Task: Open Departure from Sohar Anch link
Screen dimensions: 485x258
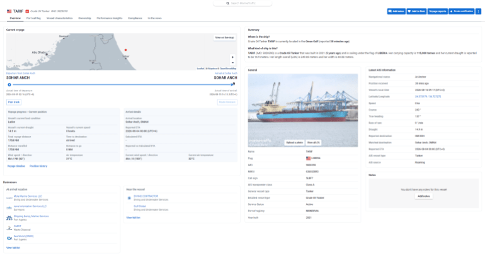Action: pos(21,73)
